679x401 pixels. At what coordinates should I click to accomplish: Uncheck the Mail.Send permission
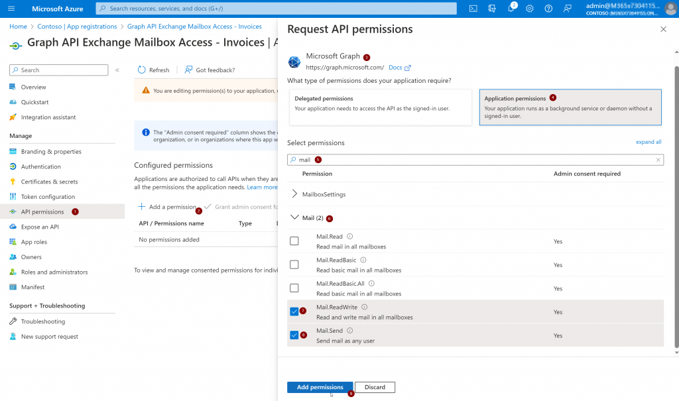[x=294, y=335]
